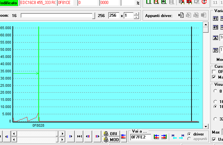Click the +5 increment variation icon
The image size is (223, 145).
(216, 27)
